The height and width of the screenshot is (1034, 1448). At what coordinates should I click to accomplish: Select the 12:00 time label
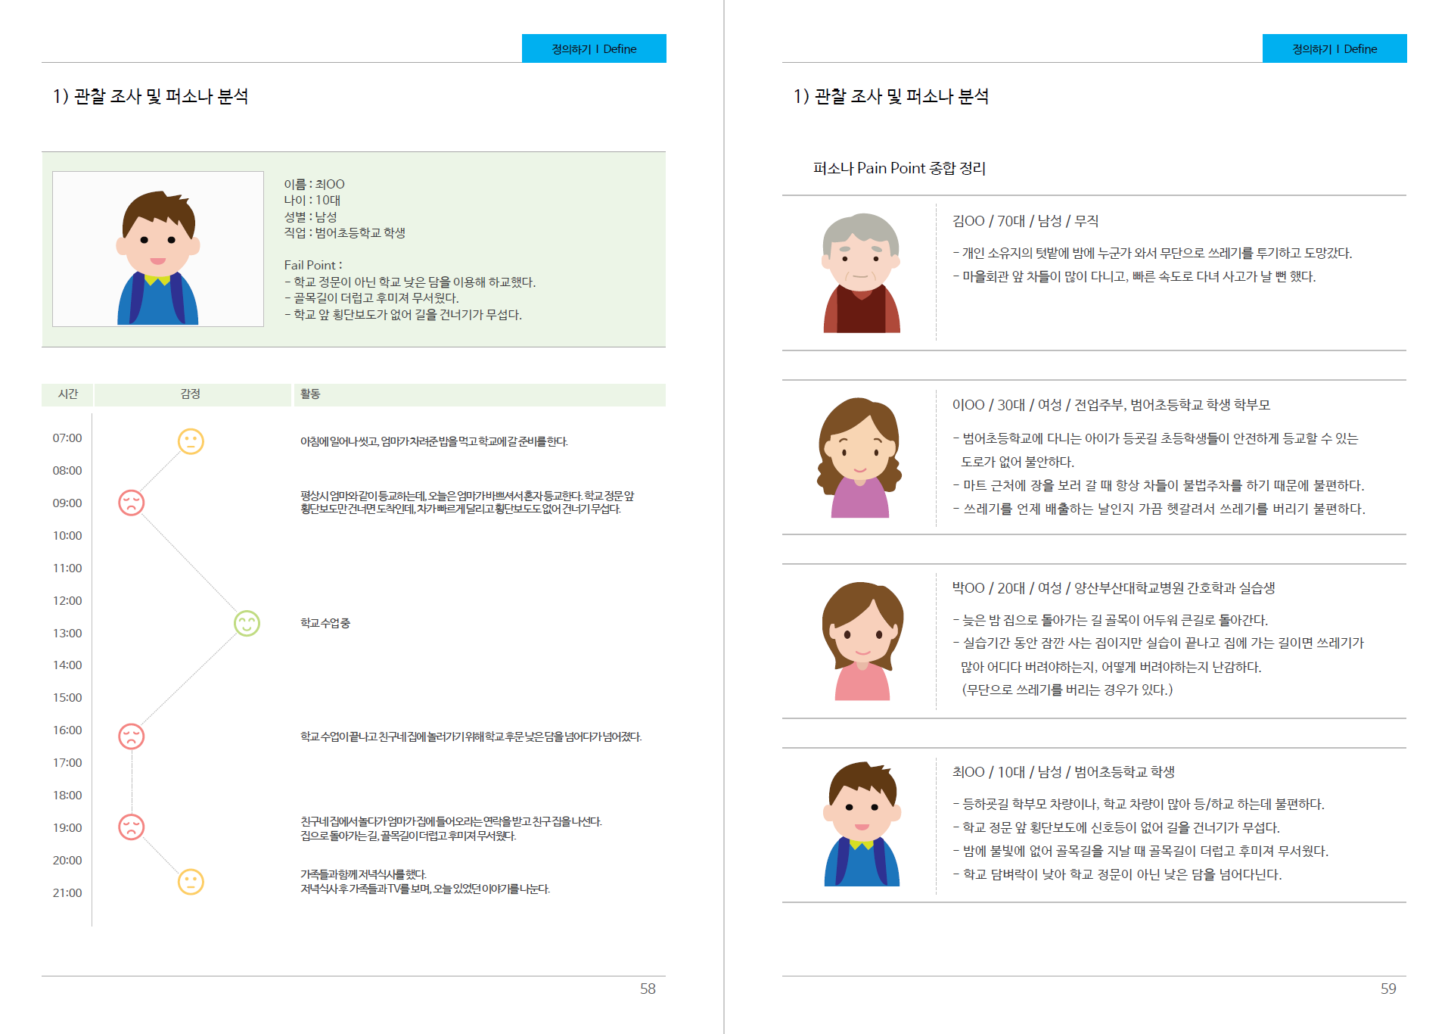tap(67, 600)
